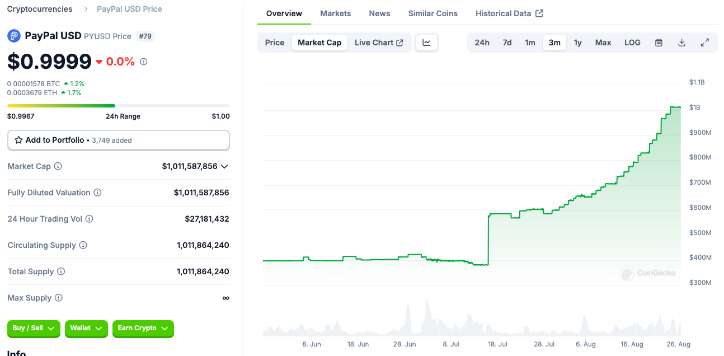Open the Buy / Sell dropdown
724x356 pixels.
[x=34, y=329]
